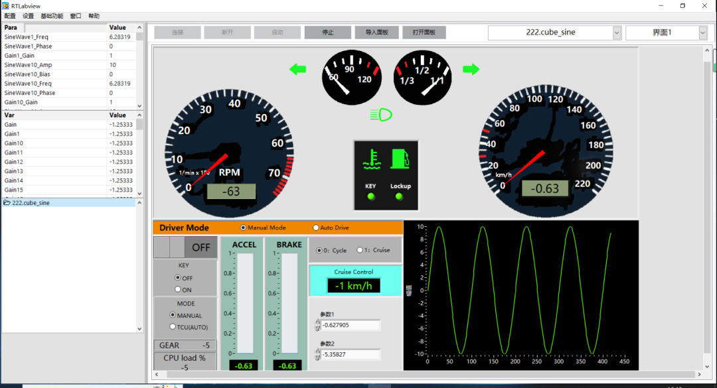
Task: Click the Cruise Control -1 km/h display
Action: 353,286
